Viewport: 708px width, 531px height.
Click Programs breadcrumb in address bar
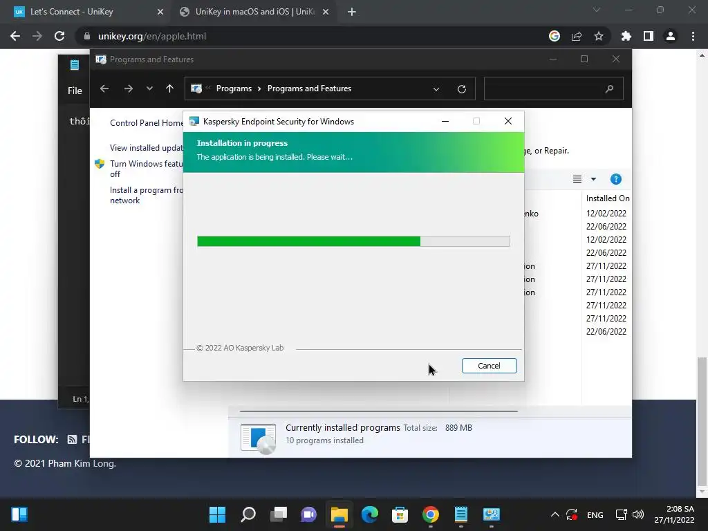[x=234, y=88]
